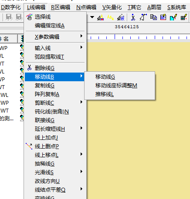Toggle the status icon in the topmost file row
Viewport: 190px width, 199px height.
click(x=22, y=47)
